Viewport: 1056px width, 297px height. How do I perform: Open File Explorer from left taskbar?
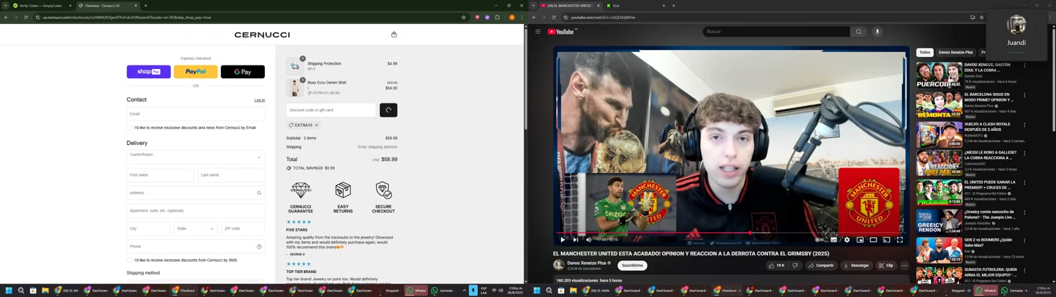pyautogui.click(x=45, y=290)
